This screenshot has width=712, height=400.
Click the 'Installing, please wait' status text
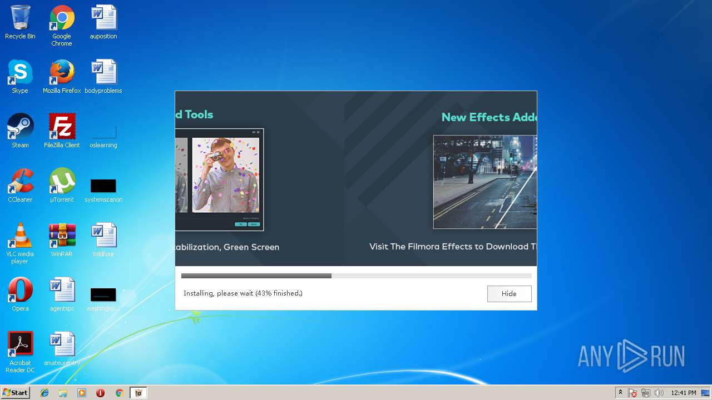[x=243, y=293]
